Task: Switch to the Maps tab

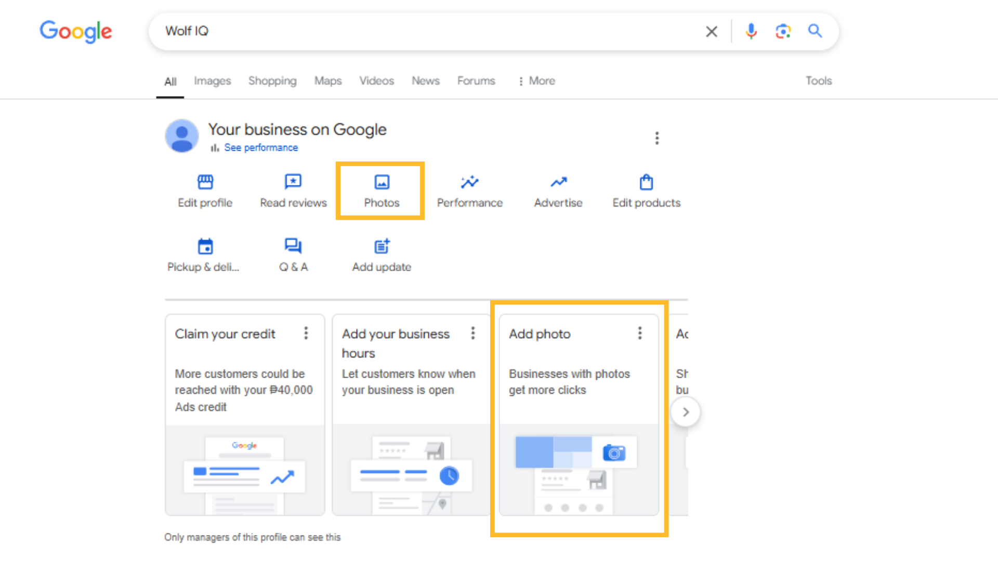Action: [328, 81]
